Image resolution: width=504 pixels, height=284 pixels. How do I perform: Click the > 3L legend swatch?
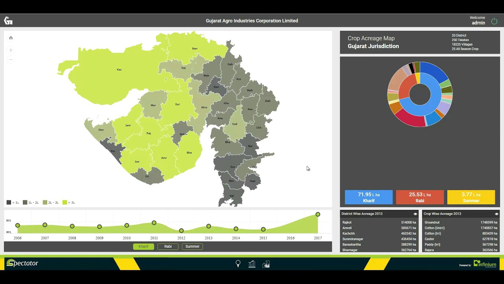[65, 202]
